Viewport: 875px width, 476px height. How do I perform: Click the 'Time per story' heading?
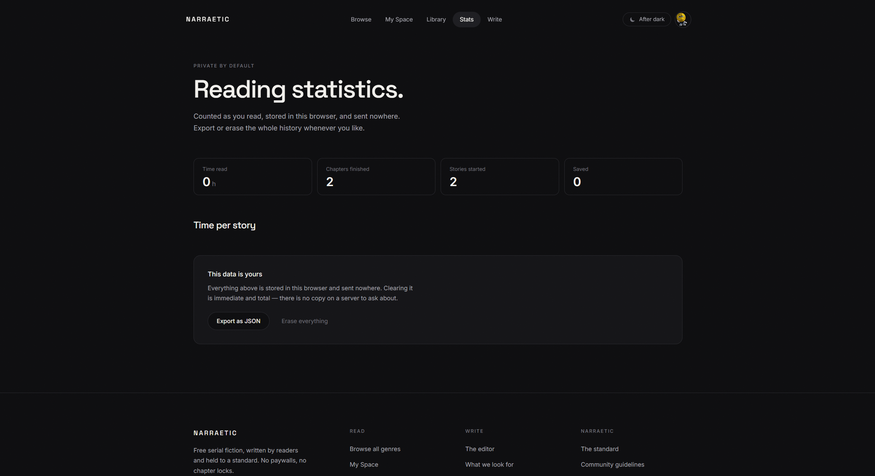tap(225, 226)
